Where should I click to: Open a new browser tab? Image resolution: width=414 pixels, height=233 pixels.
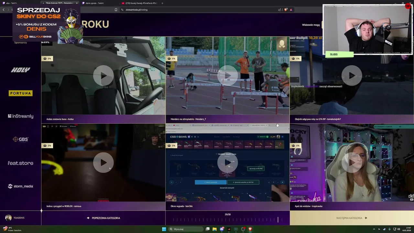[162, 3]
